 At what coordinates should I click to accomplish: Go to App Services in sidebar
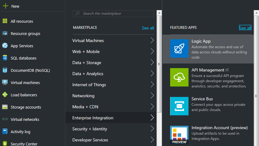click(x=22, y=46)
